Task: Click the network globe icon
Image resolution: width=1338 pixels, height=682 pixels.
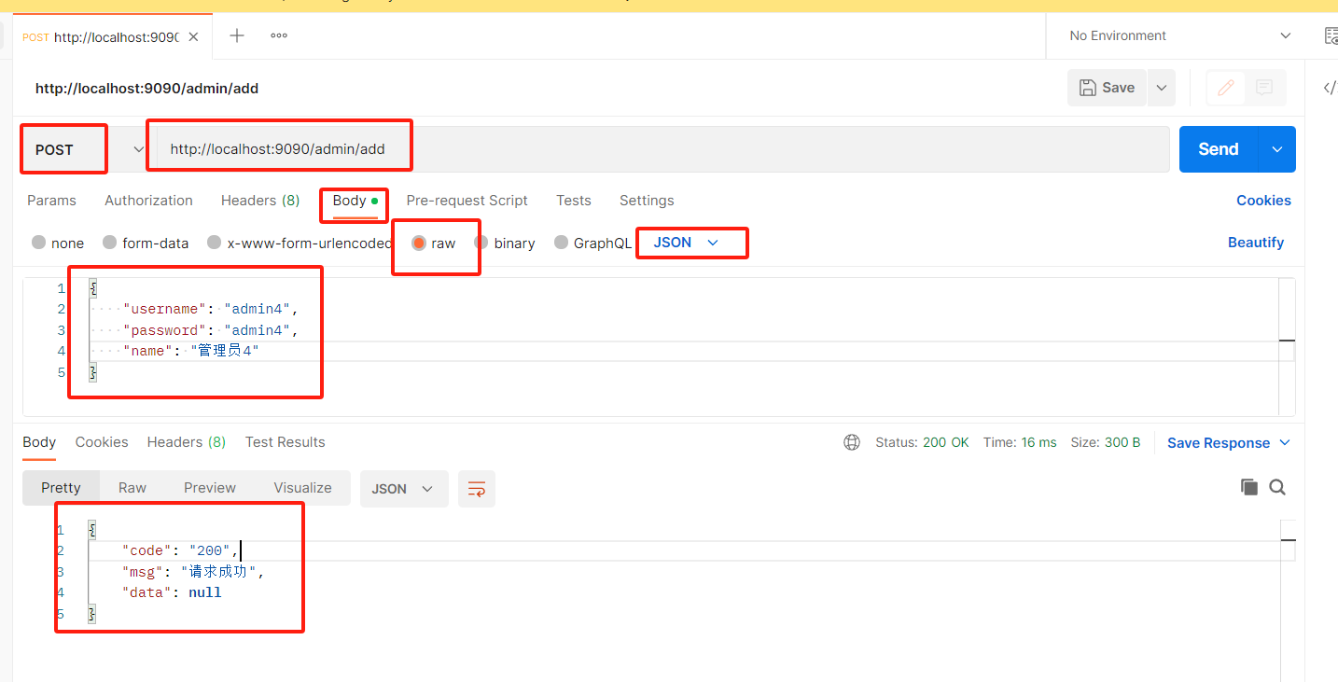Action: pos(852,442)
